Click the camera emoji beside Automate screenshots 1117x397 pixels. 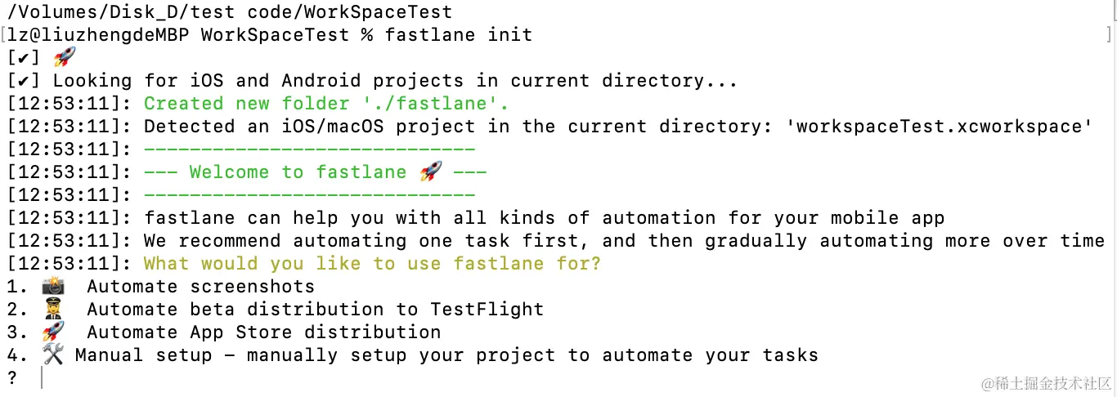pos(52,286)
